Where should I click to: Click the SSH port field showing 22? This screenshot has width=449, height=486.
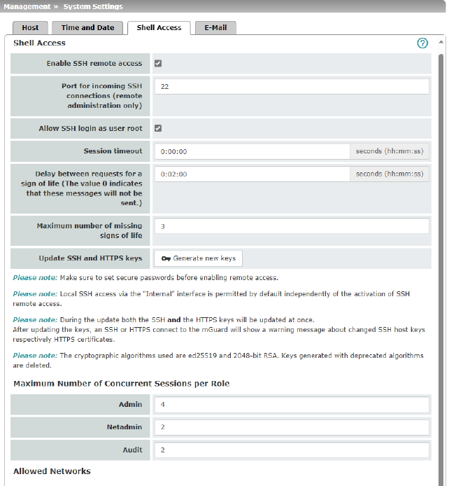(x=292, y=86)
